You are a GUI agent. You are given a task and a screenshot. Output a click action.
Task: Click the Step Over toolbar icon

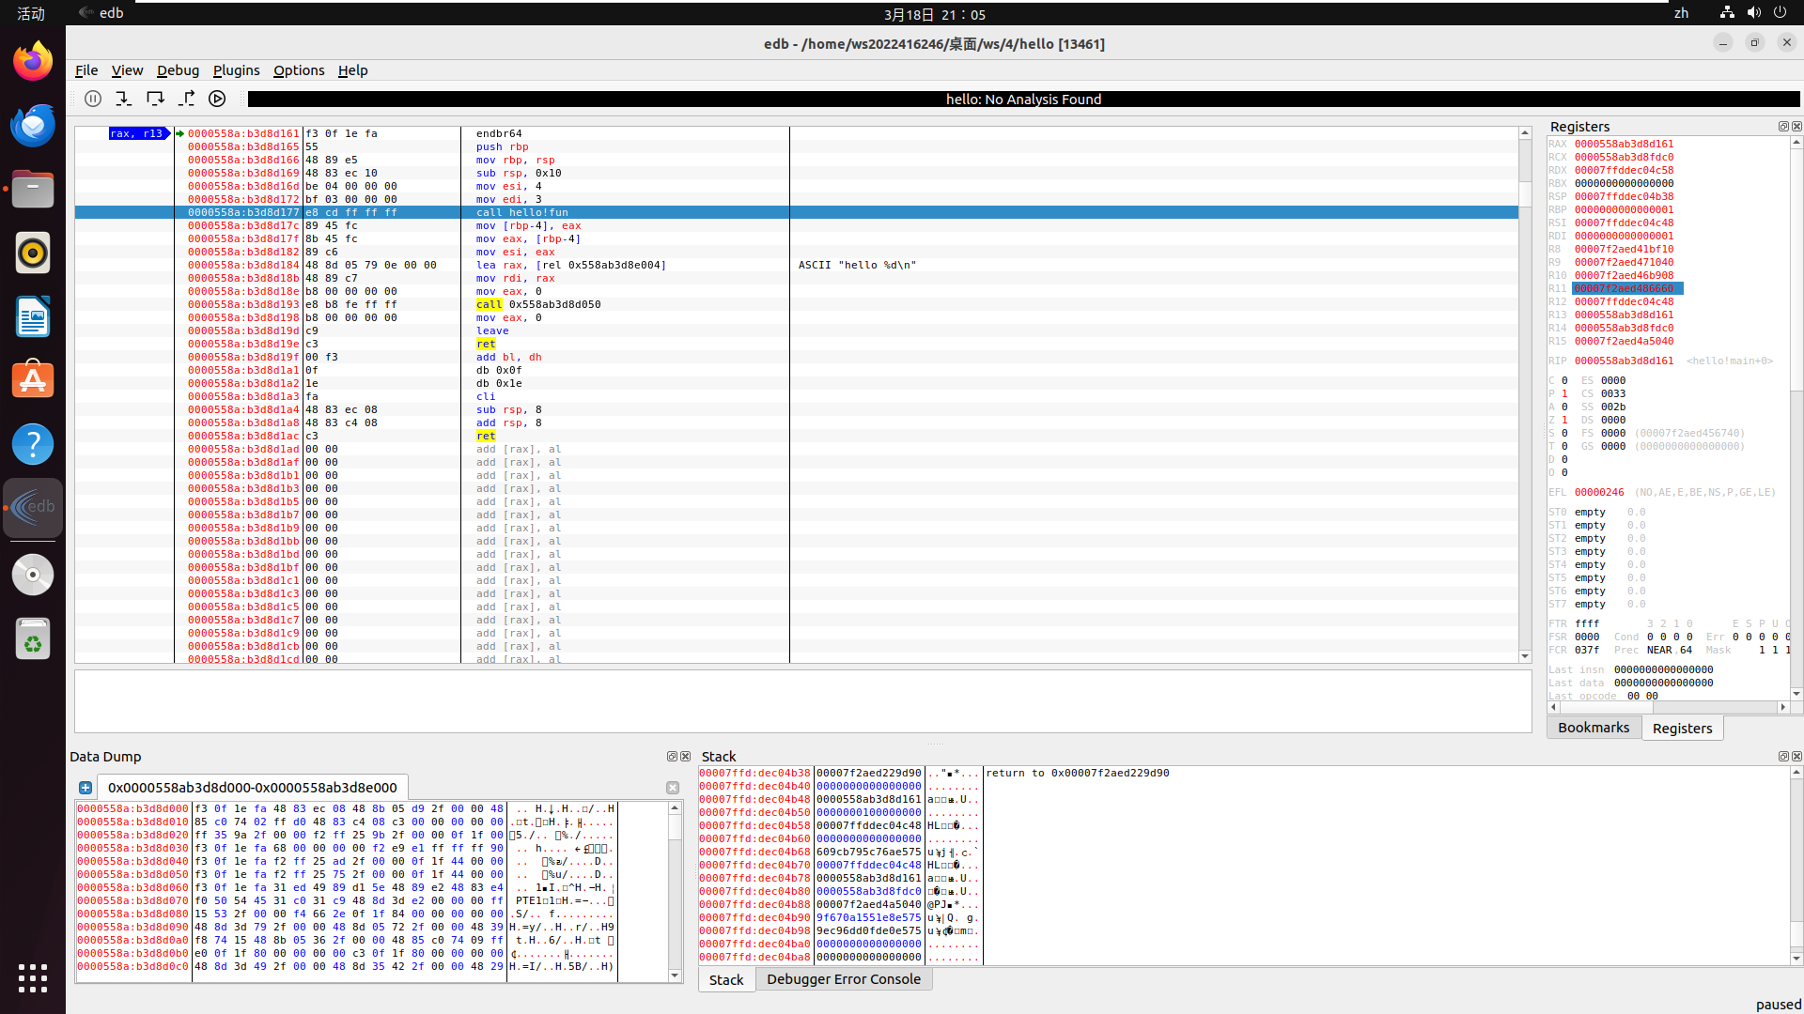[155, 99]
